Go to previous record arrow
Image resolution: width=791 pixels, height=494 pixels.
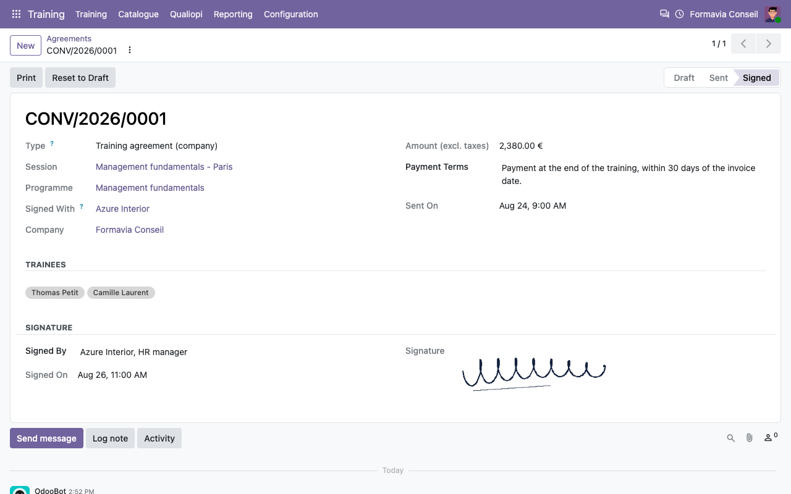(x=743, y=44)
